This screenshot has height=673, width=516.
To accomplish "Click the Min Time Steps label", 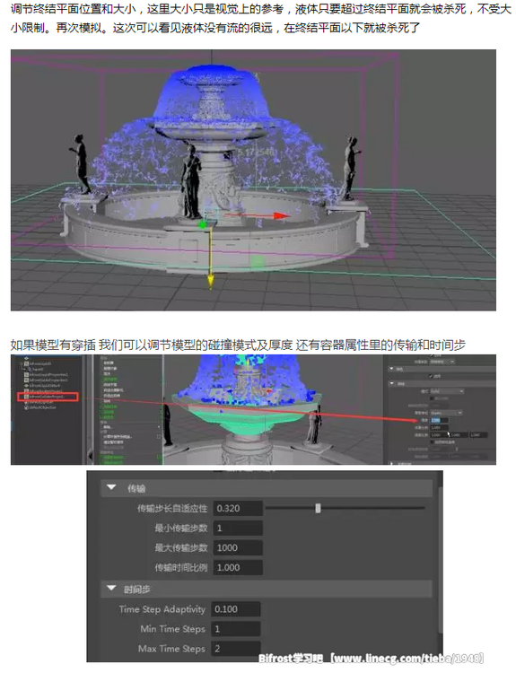I will point(172,629).
